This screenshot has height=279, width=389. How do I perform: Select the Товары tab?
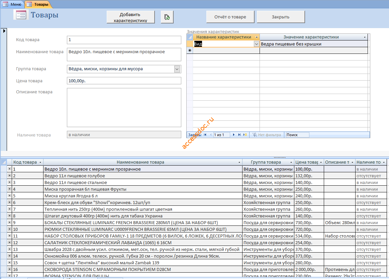tap(38, 4)
